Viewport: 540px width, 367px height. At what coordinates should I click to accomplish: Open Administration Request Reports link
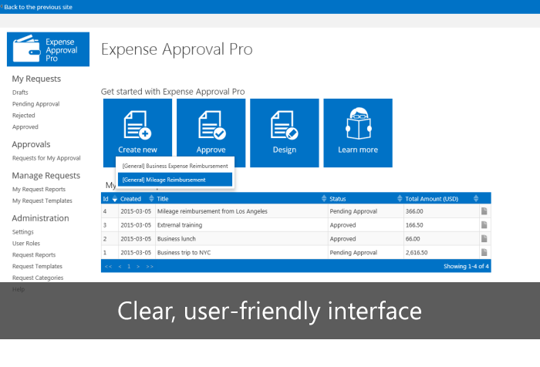coord(34,254)
